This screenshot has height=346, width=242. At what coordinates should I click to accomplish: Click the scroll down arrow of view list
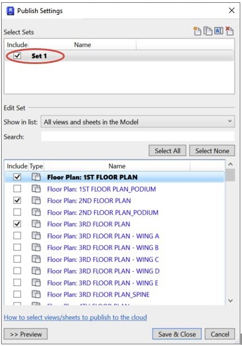(230, 301)
